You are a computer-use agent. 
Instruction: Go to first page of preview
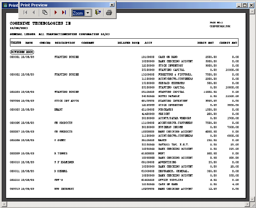(25, 13)
